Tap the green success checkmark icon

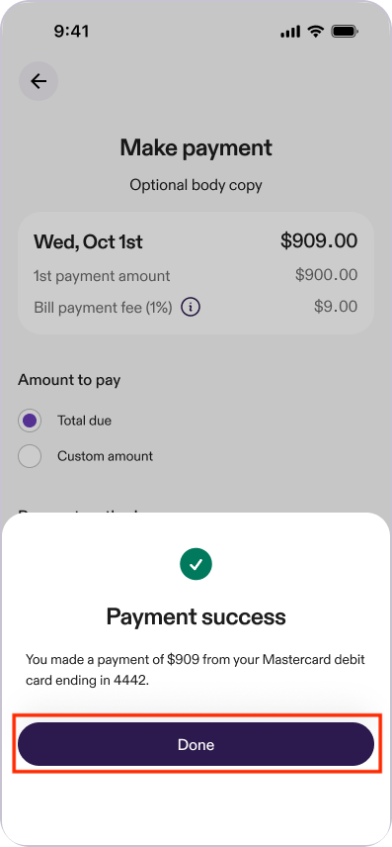pos(196,564)
